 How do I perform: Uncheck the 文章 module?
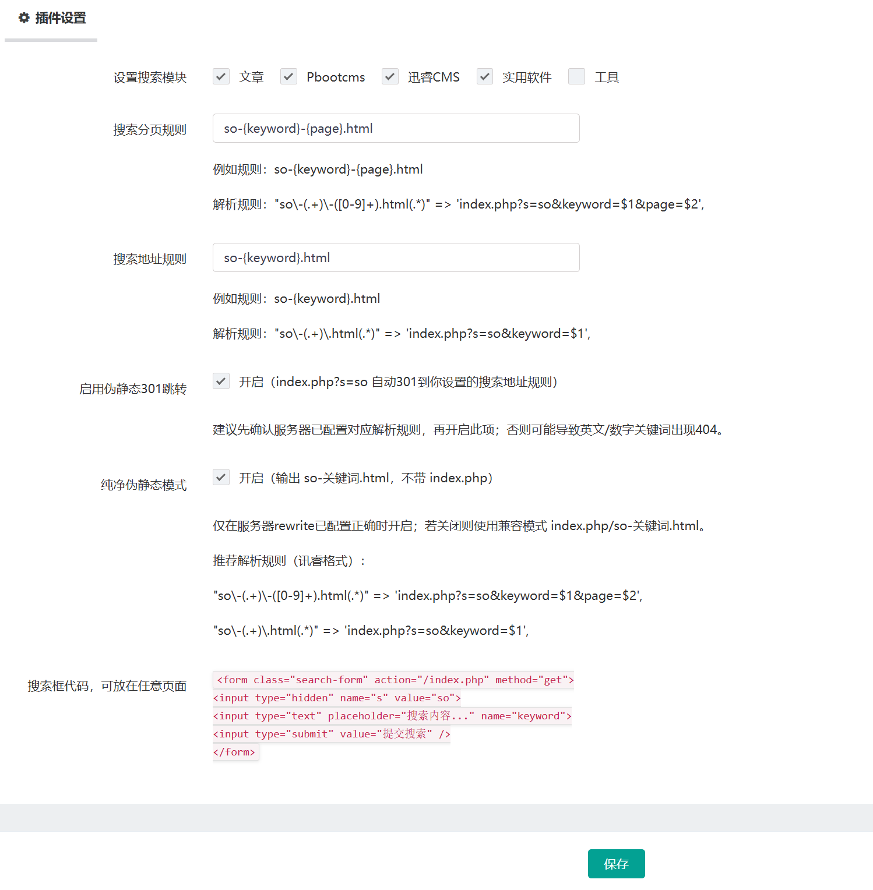coord(221,76)
